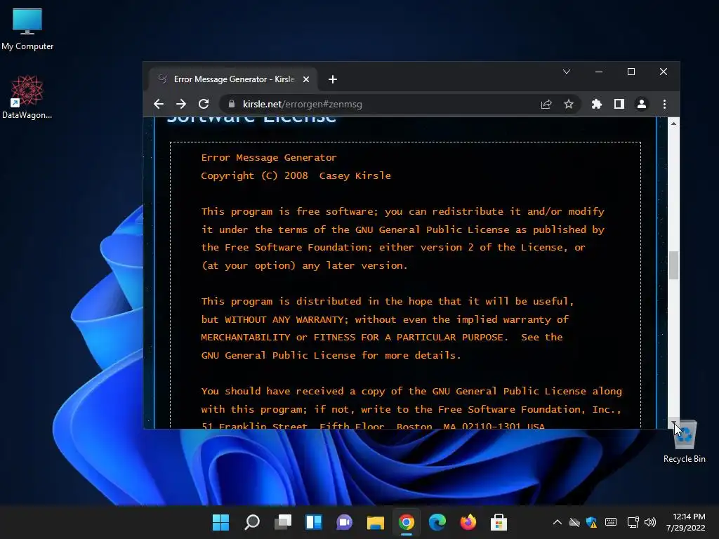Screen dimensions: 719x539
Task: Click Windows Security shield tray icon
Action: click(x=591, y=522)
